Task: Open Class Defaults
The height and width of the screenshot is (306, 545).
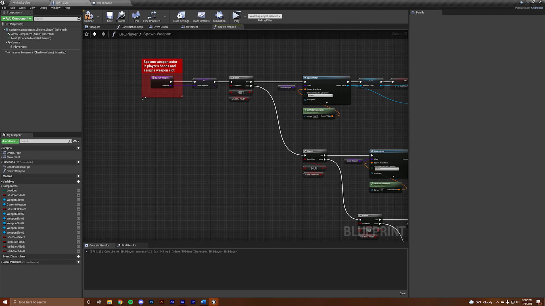Action: pyautogui.click(x=201, y=16)
